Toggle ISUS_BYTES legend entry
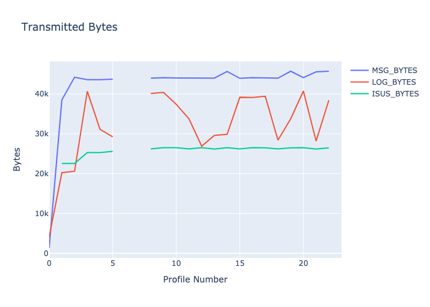430x307 pixels. click(395, 94)
